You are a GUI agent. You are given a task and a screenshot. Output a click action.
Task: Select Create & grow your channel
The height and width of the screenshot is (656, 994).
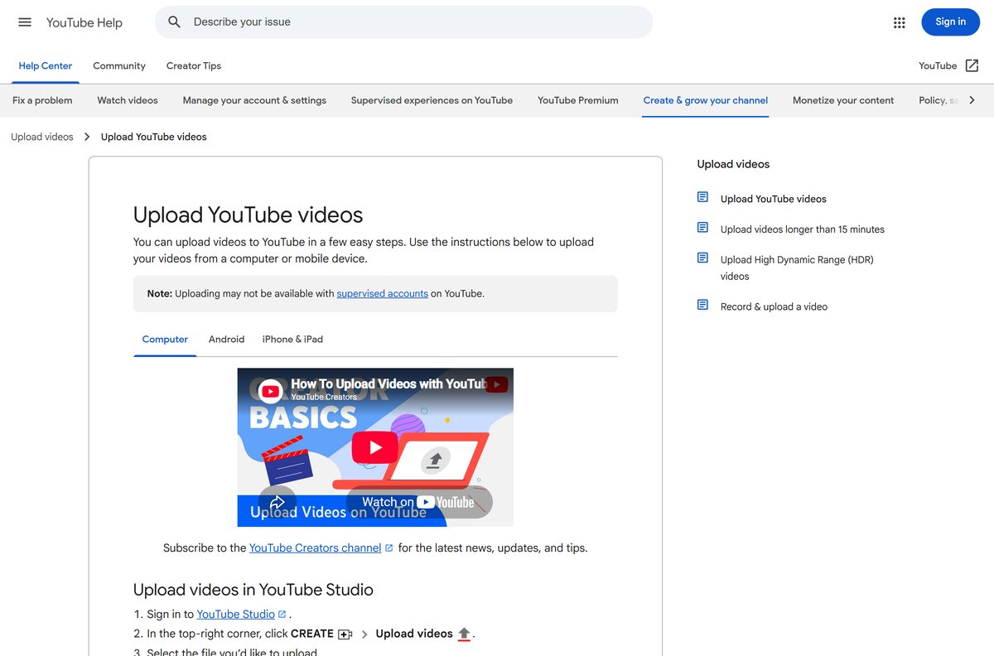706,100
